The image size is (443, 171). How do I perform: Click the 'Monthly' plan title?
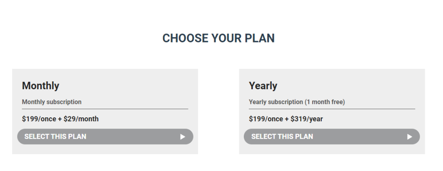41,86
